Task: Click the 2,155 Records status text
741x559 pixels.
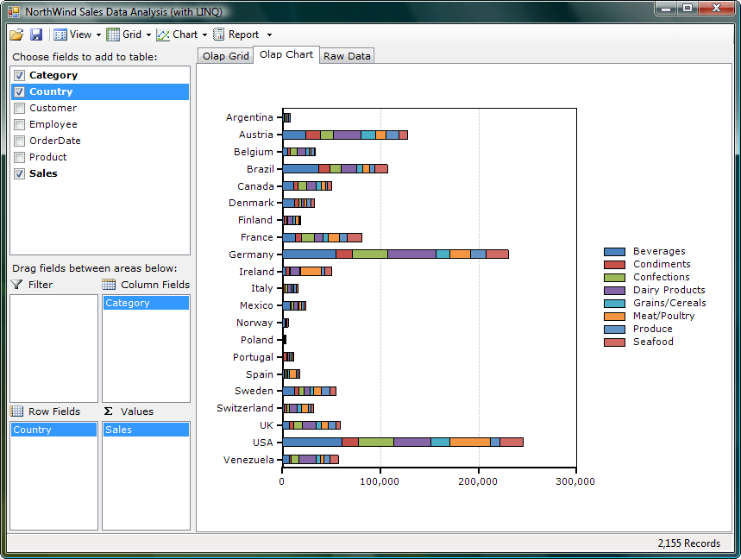Action: (x=689, y=543)
